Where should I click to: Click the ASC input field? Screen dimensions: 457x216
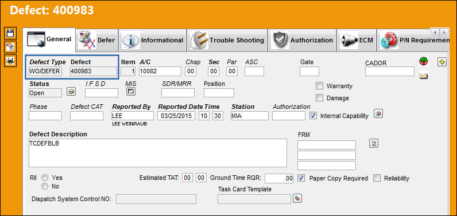click(x=254, y=71)
